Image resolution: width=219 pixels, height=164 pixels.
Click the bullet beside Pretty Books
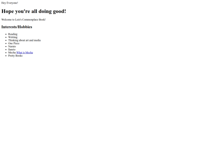point(6,56)
